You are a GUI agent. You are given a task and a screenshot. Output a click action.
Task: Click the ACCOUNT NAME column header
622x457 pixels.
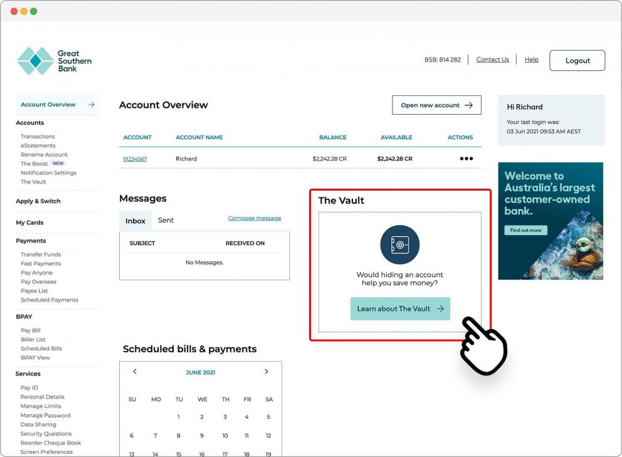(x=199, y=137)
